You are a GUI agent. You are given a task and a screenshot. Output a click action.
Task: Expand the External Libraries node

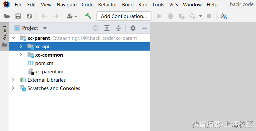[13, 80]
